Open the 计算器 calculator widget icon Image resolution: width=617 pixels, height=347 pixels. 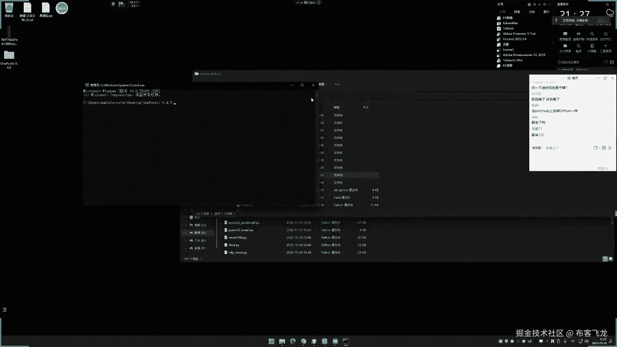(x=592, y=46)
